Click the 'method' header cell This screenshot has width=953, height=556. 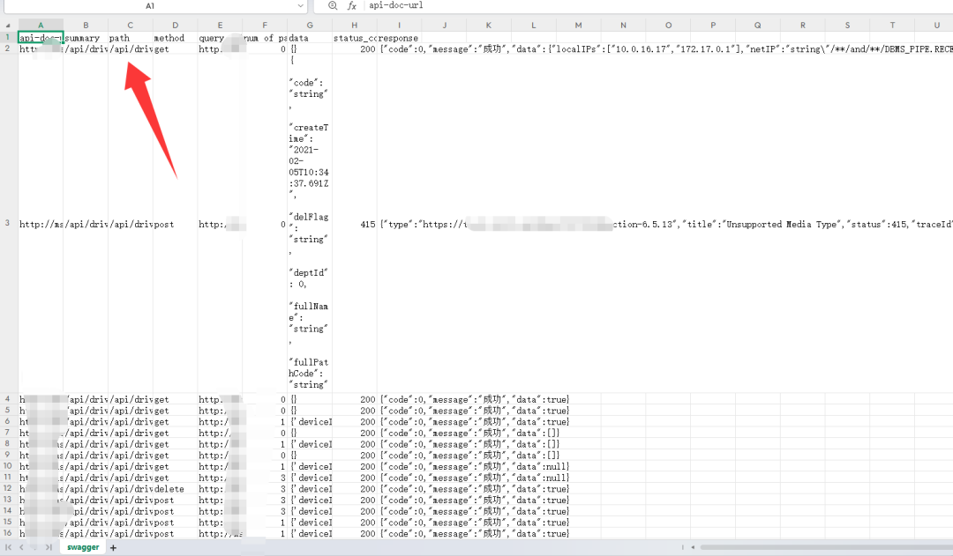click(x=175, y=38)
